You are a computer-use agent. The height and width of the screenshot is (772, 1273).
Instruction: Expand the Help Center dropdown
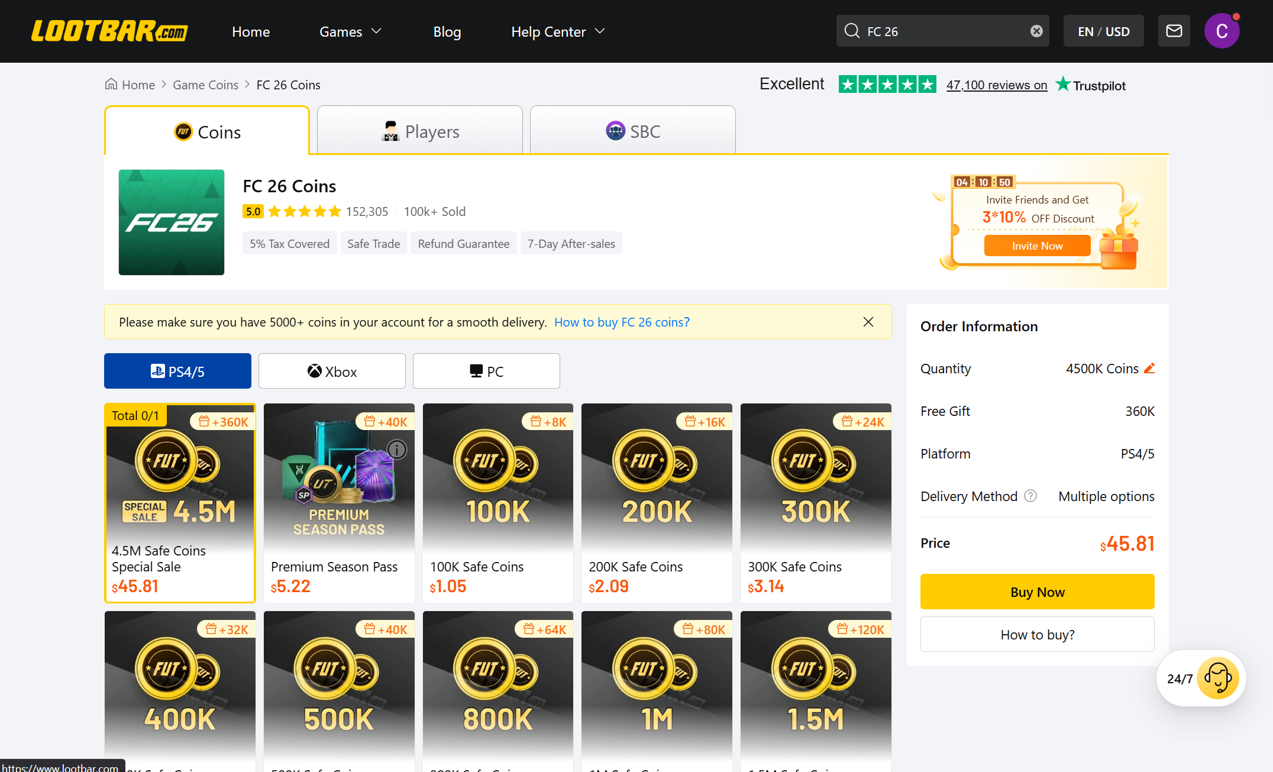coord(558,31)
